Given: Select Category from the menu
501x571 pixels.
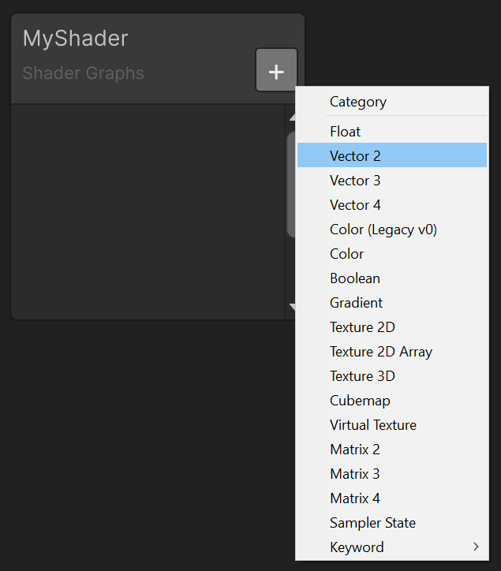Looking at the screenshot, I should [x=358, y=102].
